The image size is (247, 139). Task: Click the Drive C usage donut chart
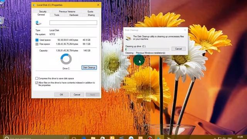pos(66,59)
